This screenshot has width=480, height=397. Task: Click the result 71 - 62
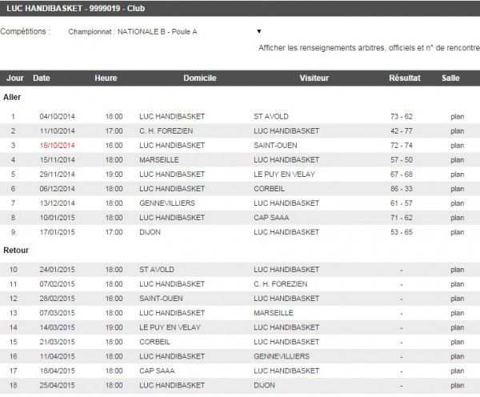point(402,218)
